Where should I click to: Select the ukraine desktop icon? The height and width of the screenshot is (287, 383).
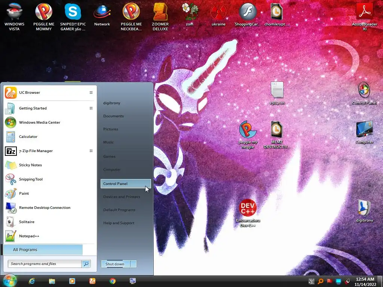(218, 15)
